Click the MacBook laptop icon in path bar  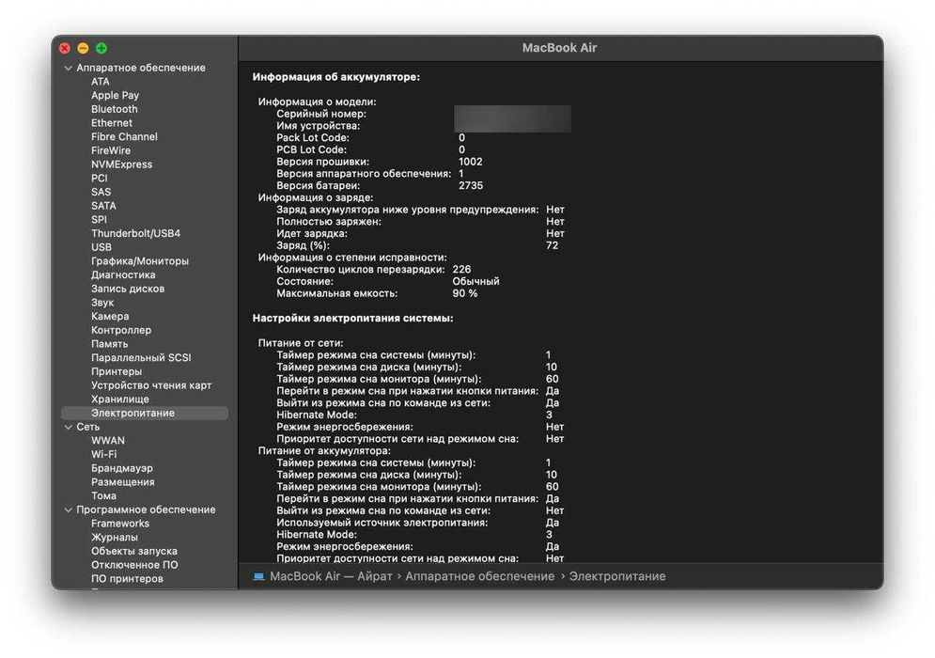(x=258, y=576)
